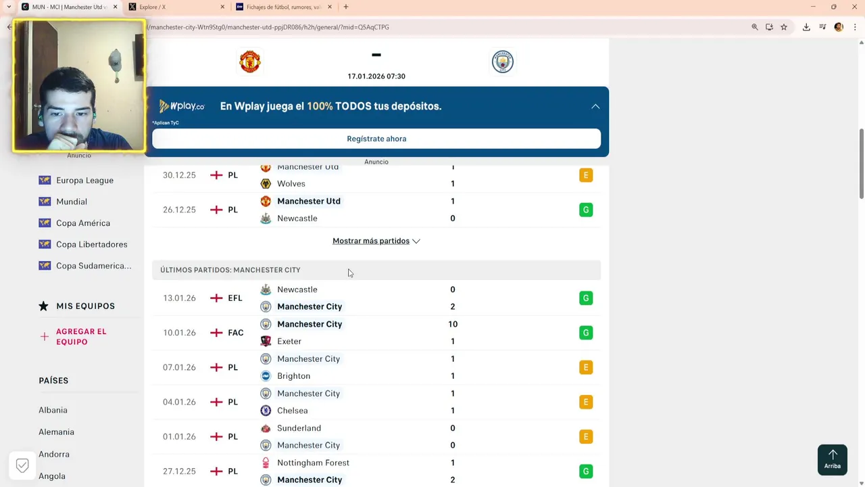Open Copa América in the sidebar
This screenshot has width=865, height=487.
(x=83, y=223)
